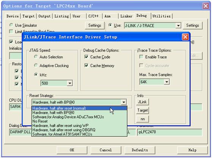
Task: Click the -pLPC2478 parameter field
Action: pos(169,132)
